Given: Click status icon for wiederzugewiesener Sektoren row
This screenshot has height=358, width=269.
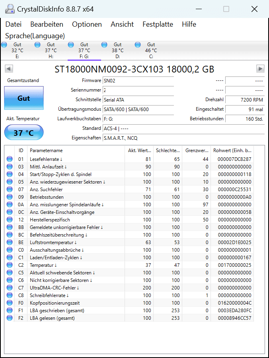Looking at the screenshot, I should coord(10,182).
